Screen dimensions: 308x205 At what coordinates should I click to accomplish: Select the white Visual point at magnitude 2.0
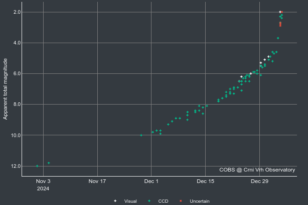[280, 12]
